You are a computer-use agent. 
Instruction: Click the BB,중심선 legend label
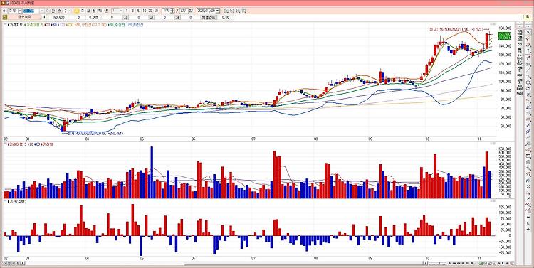[117, 25]
